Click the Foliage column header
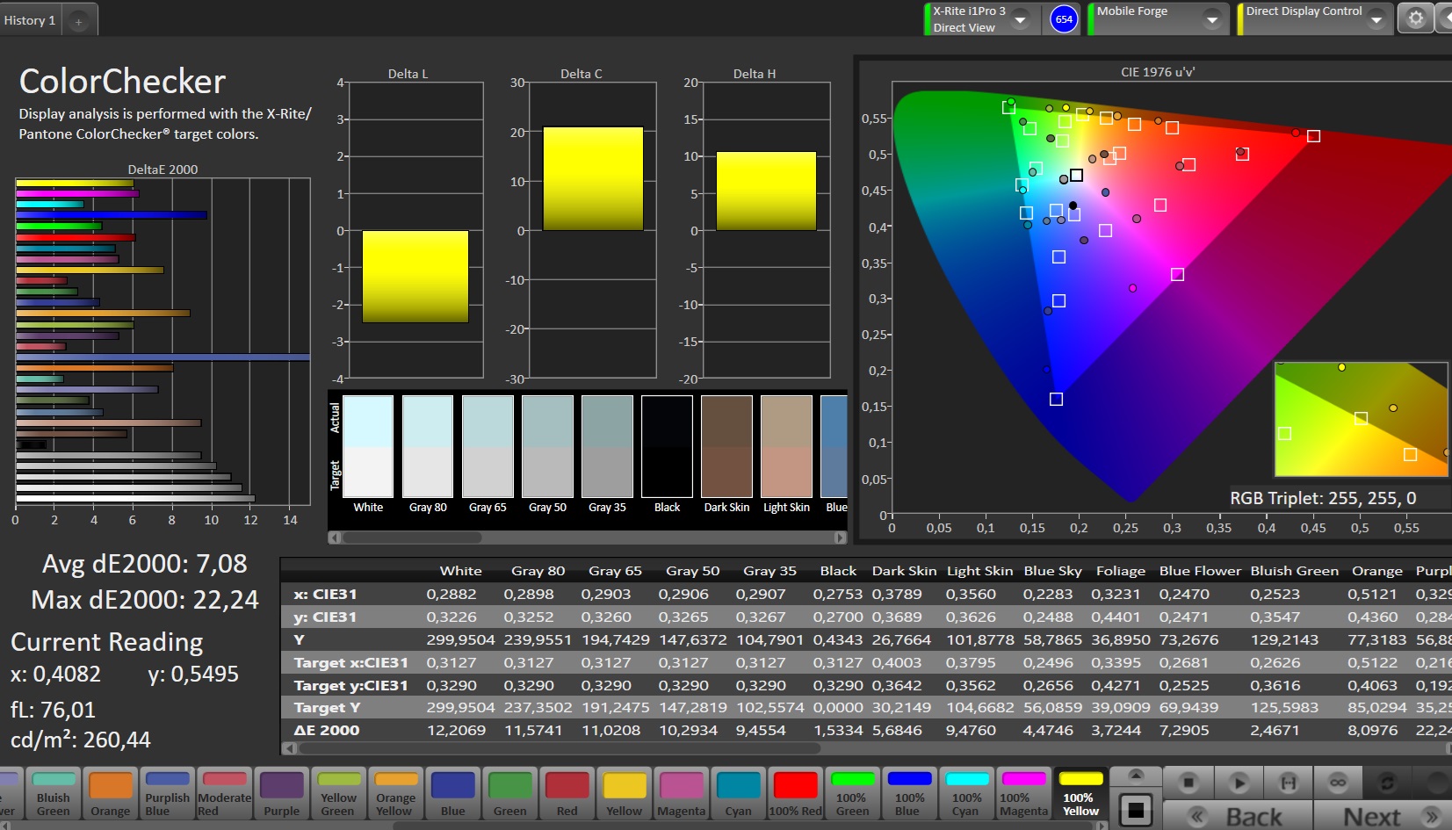Viewport: 1452px width, 830px height. click(x=1120, y=571)
